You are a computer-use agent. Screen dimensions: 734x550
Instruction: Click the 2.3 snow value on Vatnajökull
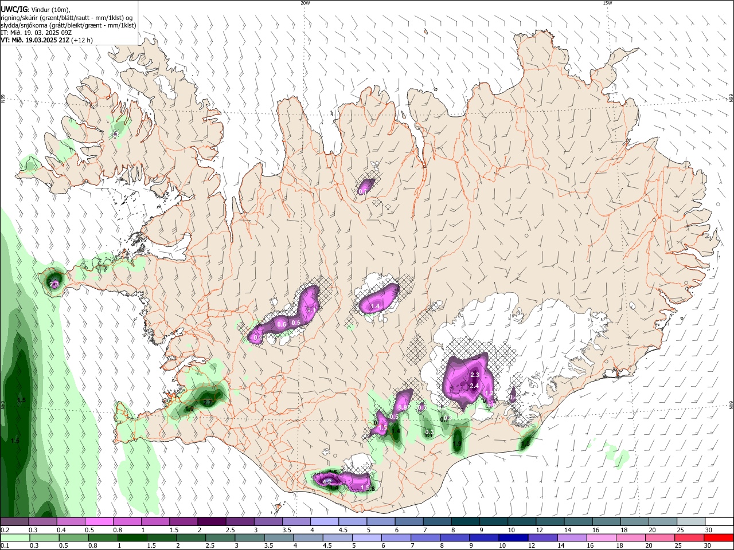pyautogui.click(x=474, y=375)
